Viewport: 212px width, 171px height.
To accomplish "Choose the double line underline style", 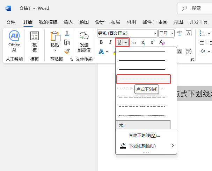I will pos(143,61).
